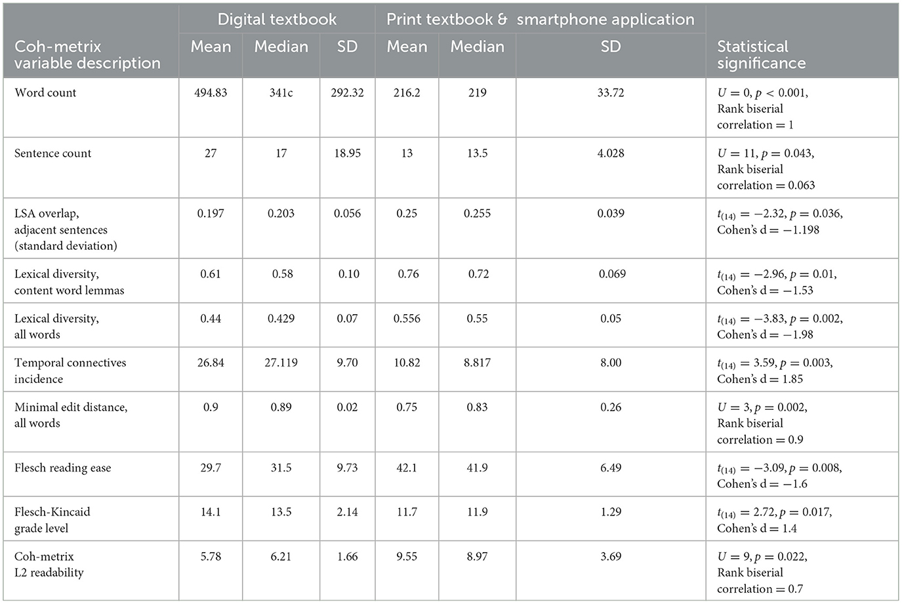The image size is (902, 604).
Task: Click the "Coh-metrix L2 readability" row label
Action: (49, 564)
